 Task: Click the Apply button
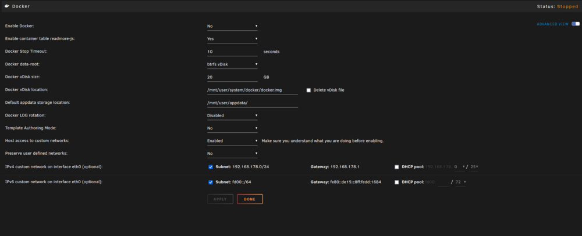pyautogui.click(x=220, y=199)
